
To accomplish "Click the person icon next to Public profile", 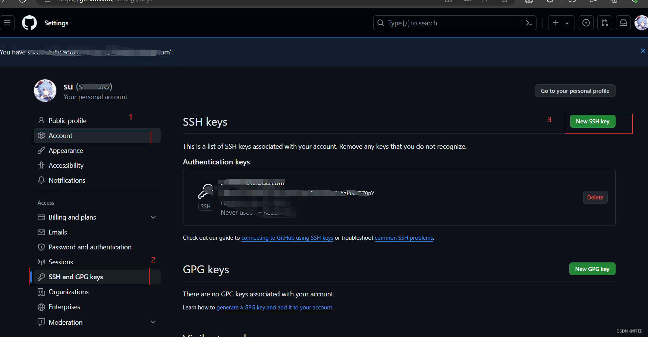I will 41,120.
